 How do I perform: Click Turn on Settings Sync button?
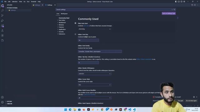coord(169,13)
